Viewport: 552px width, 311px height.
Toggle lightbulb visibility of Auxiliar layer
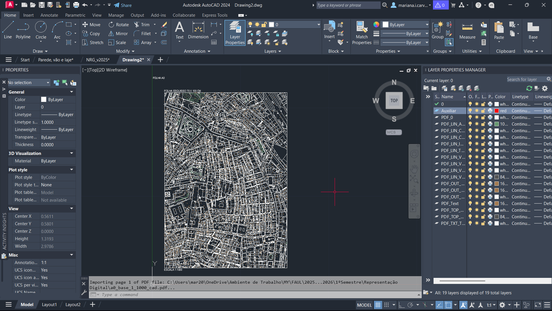click(x=470, y=111)
